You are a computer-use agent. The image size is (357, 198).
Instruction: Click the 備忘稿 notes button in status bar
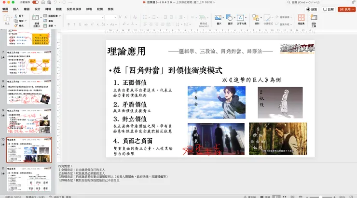click(x=250, y=197)
